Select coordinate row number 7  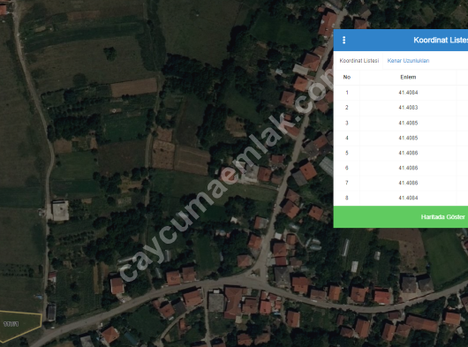pyautogui.click(x=401, y=183)
